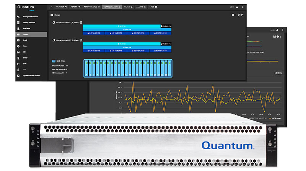The width and height of the screenshot is (306, 171).
Task: Expand Volume Group e60537_1_default plus box
Action: point(81,23)
